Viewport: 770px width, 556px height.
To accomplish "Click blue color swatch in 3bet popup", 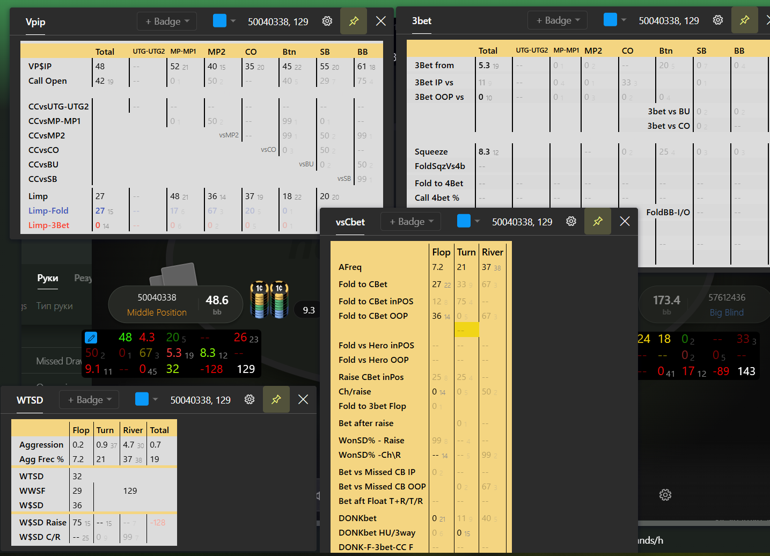I will 610,19.
